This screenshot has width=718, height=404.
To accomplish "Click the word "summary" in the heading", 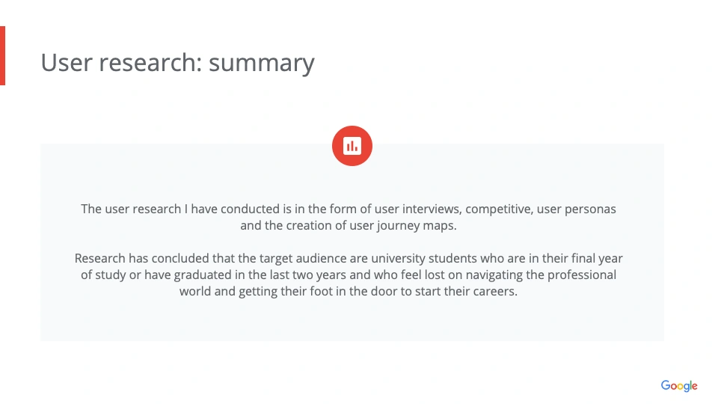I will tap(261, 63).
